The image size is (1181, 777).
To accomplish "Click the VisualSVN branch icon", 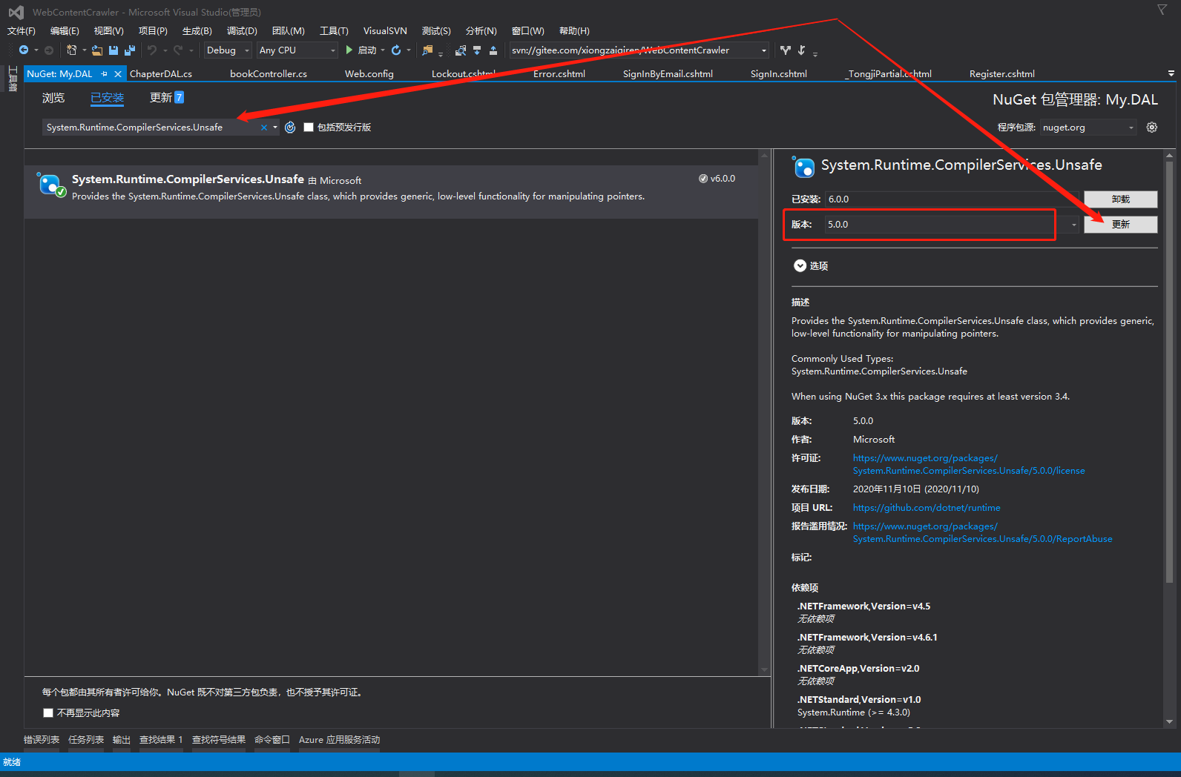I will tap(786, 50).
